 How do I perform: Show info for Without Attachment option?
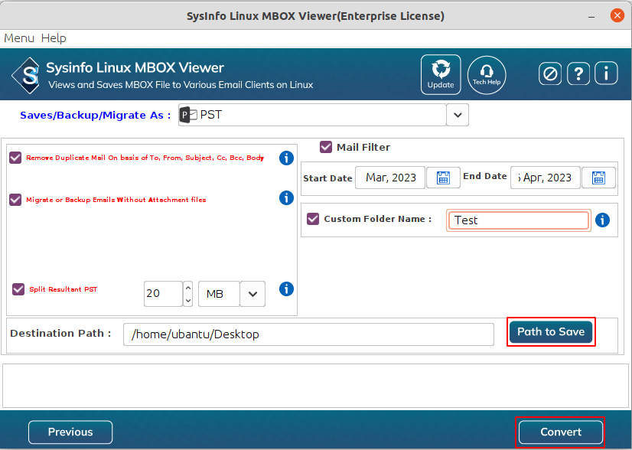286,198
